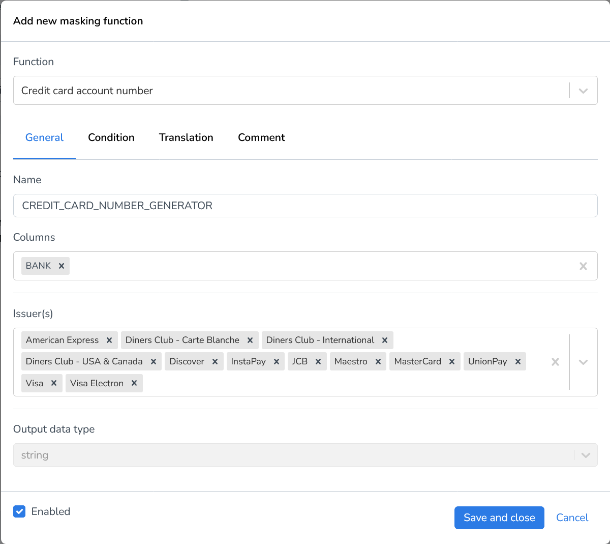Remove the Maestro issuer tag
Image resolution: width=610 pixels, height=544 pixels.
[378, 361]
